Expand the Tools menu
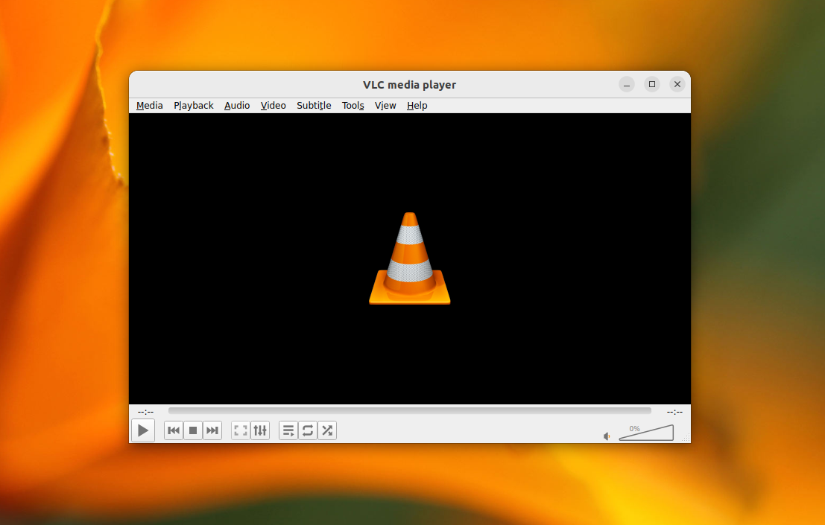The width and height of the screenshot is (825, 525). tap(353, 105)
